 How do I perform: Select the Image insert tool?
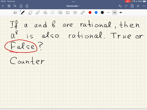[68, 13]
